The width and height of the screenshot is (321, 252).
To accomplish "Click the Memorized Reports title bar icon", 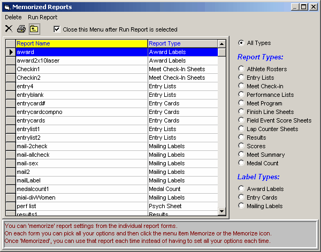I will [x=7, y=7].
